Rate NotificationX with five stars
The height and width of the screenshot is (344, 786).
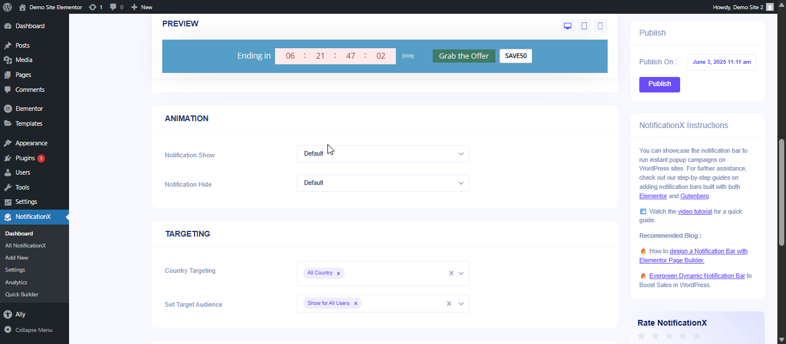click(696, 336)
